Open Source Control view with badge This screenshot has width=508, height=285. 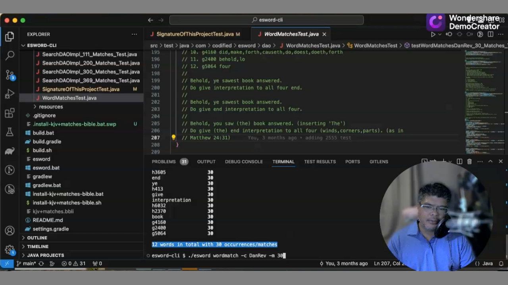coord(10,75)
